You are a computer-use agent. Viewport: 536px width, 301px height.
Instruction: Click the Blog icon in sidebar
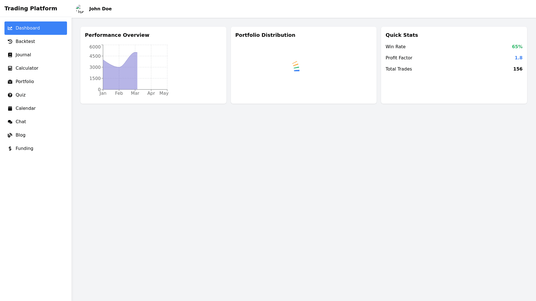10,135
